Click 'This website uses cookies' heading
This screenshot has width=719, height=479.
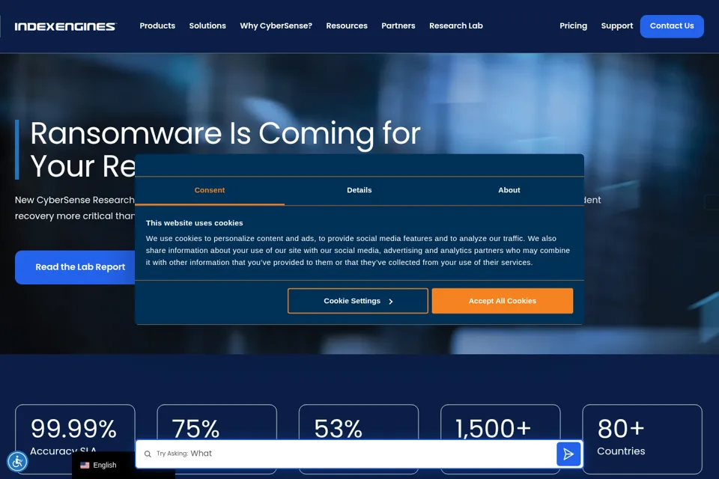(195, 223)
